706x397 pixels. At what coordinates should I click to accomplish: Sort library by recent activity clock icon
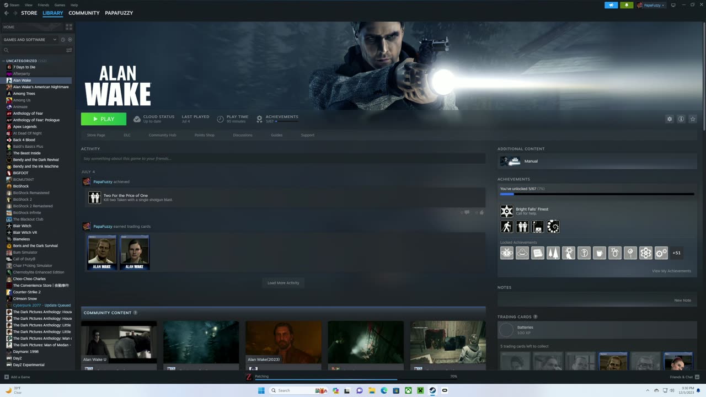[x=63, y=40]
